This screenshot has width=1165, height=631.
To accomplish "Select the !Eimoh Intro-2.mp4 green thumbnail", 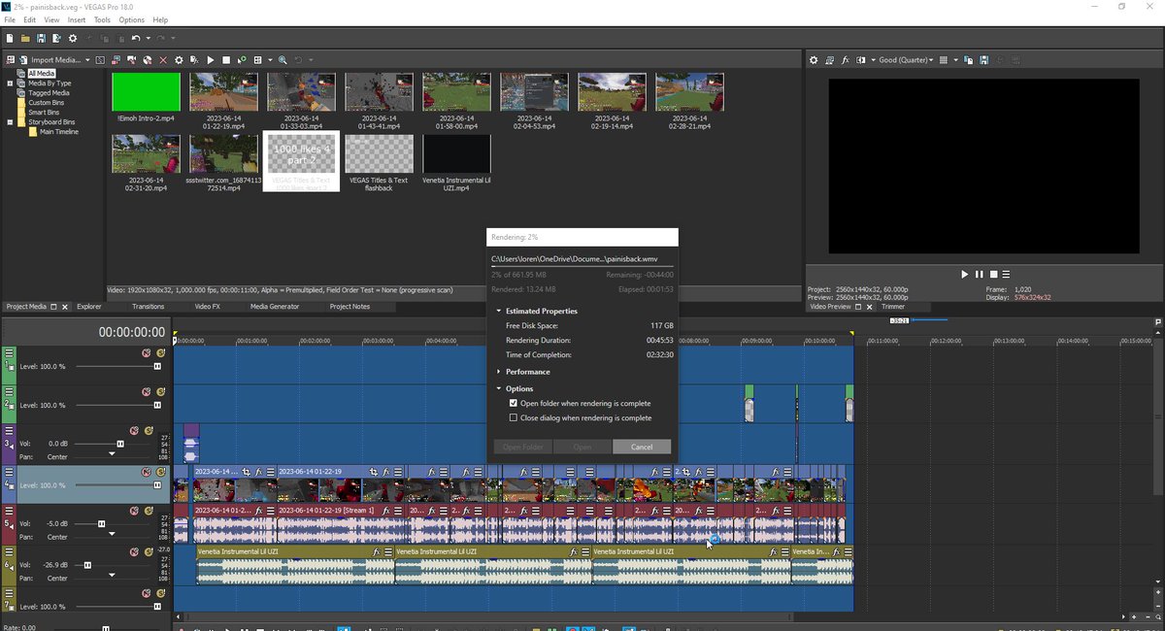I will (147, 92).
